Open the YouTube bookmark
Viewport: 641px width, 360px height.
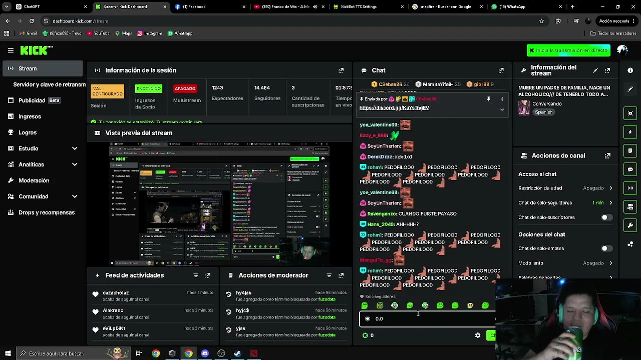[x=98, y=33]
